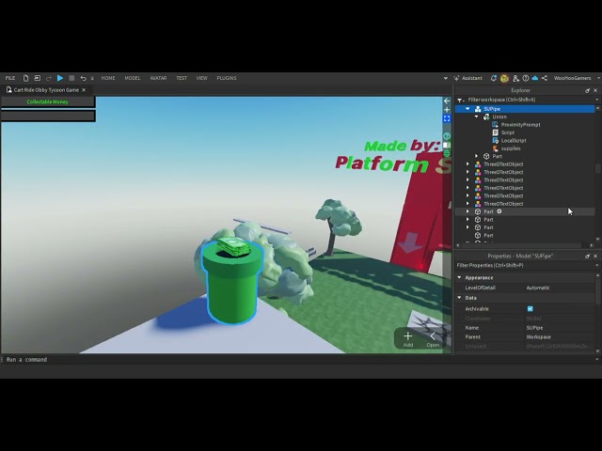This screenshot has height=451, width=602.
Task: Click the Explorer filter funnel icon
Action: [460, 100]
